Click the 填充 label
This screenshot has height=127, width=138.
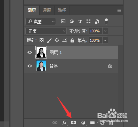point(82,40)
